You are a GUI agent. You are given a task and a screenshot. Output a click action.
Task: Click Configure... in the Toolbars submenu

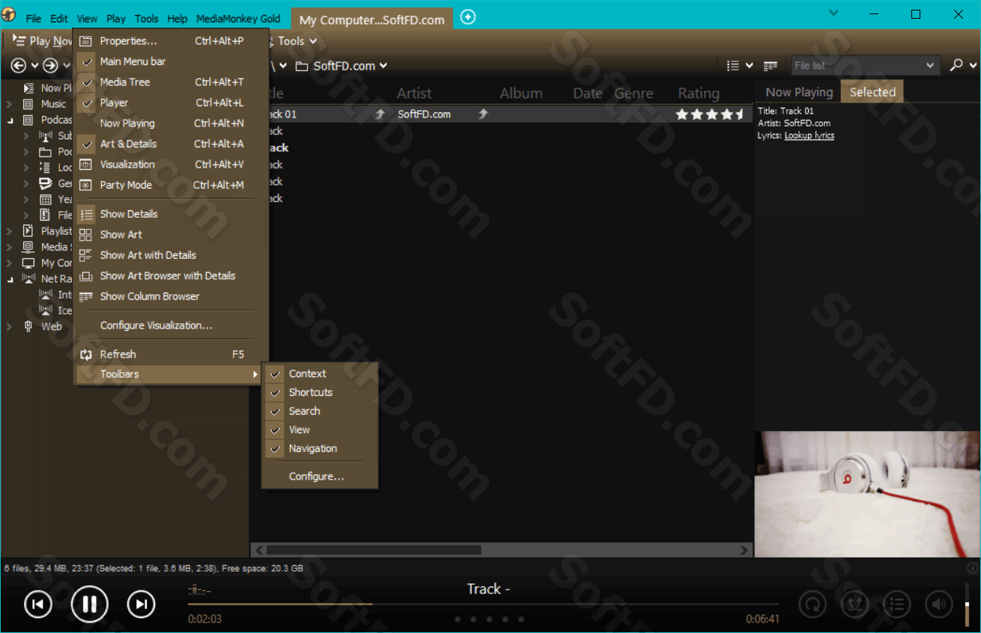pos(320,477)
